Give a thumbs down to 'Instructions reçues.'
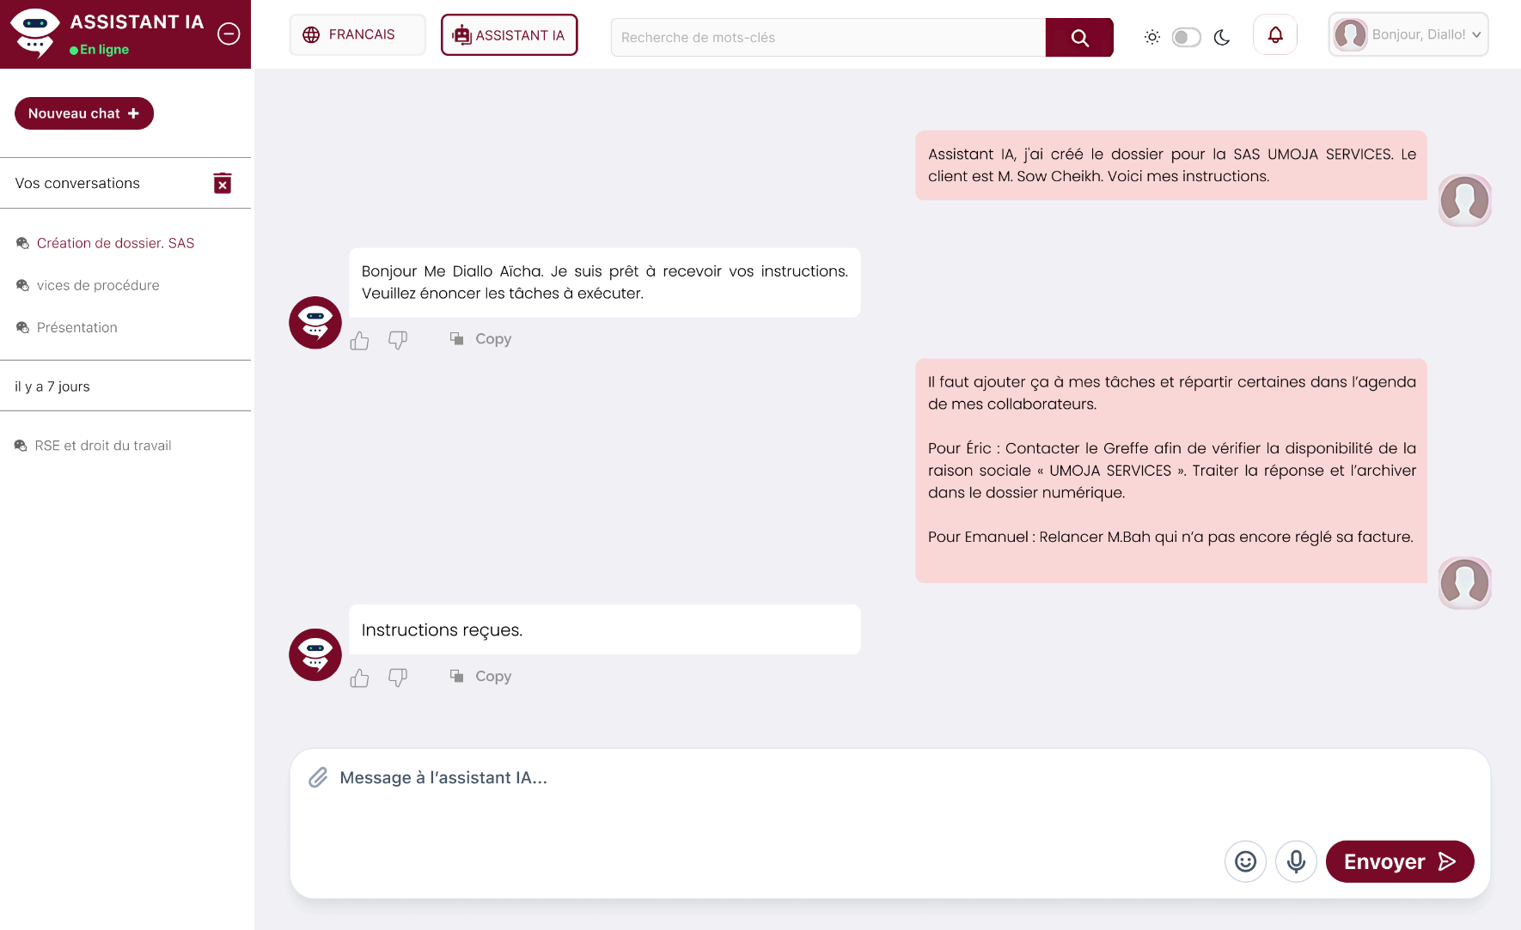 pos(398,678)
